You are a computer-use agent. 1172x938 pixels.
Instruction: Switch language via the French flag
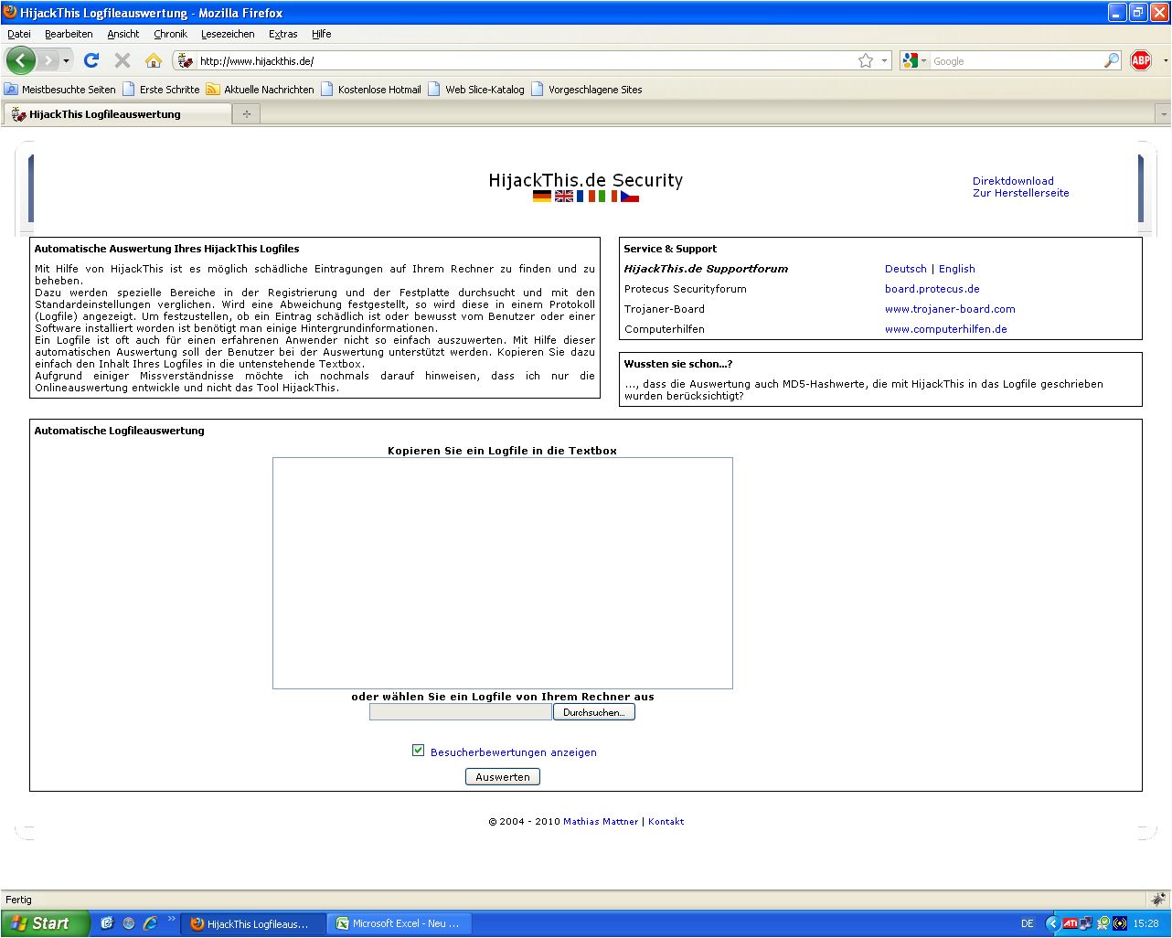586,196
